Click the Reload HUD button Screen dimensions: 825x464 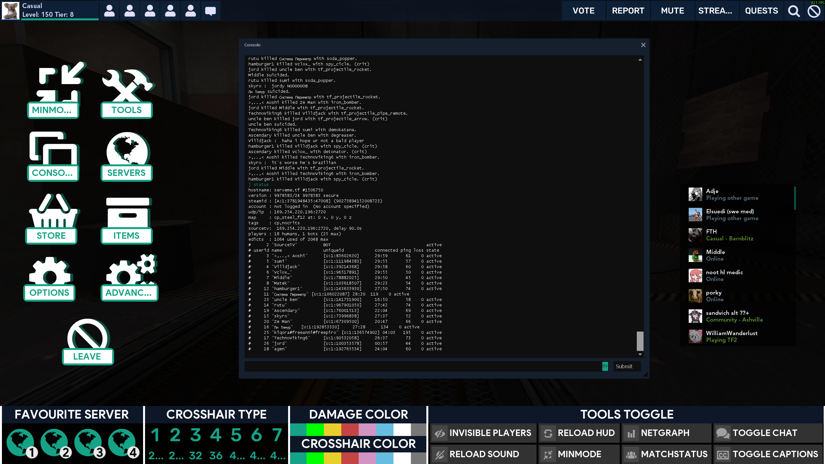(x=579, y=433)
